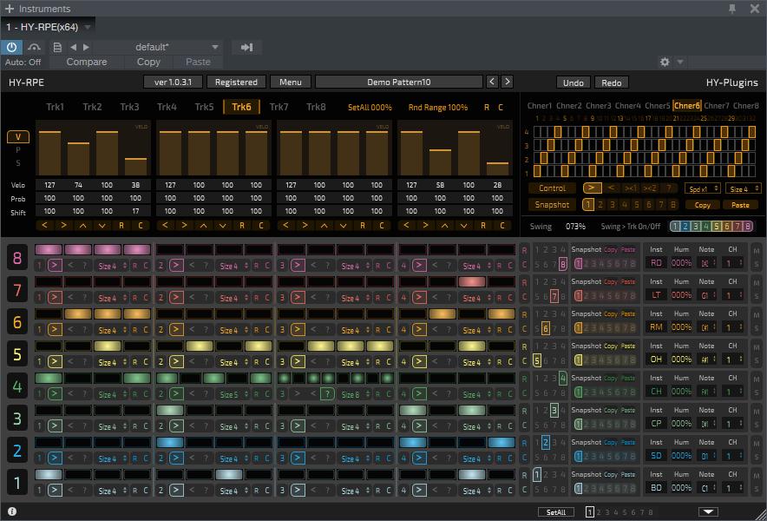Toggle swing for track 8
This screenshot has width=767, height=521.
click(747, 227)
